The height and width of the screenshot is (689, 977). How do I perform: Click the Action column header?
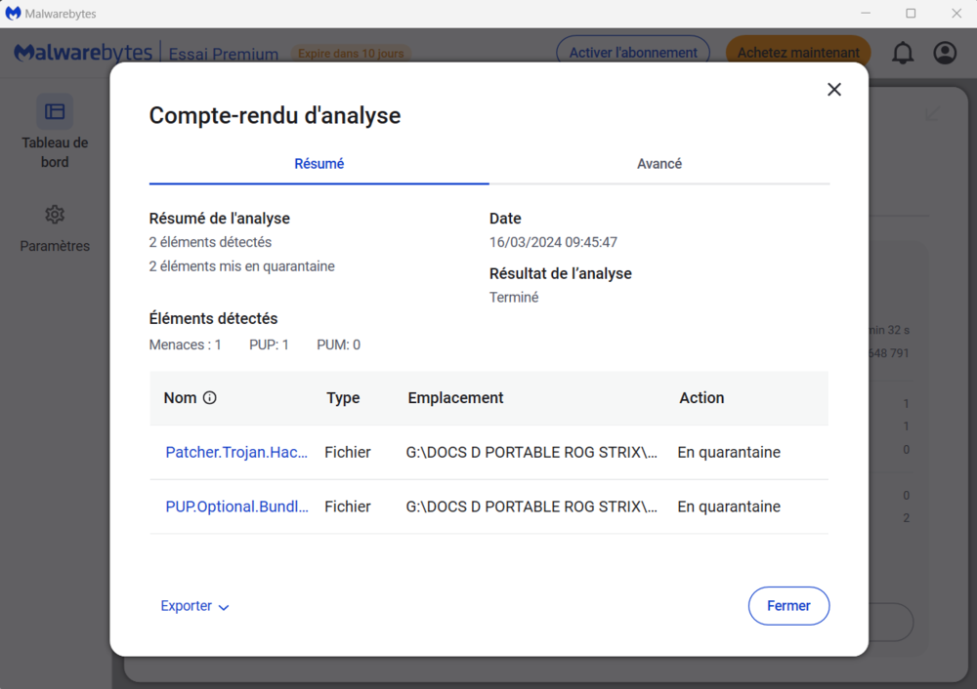[x=701, y=398]
